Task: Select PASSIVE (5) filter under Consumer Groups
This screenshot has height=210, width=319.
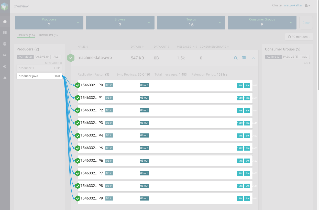Action: coord(291,57)
